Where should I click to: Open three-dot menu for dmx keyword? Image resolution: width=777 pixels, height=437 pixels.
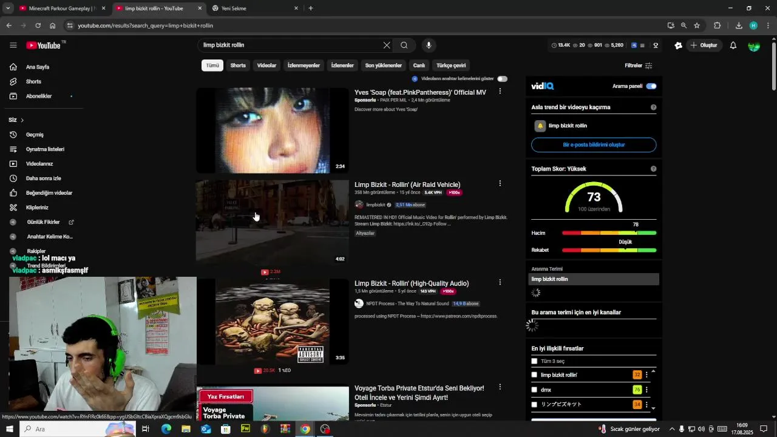coord(646,390)
